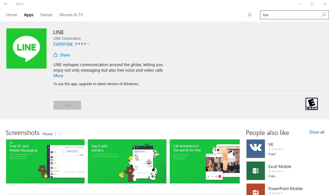
Task: Click the Share link text
Action: (x=65, y=55)
